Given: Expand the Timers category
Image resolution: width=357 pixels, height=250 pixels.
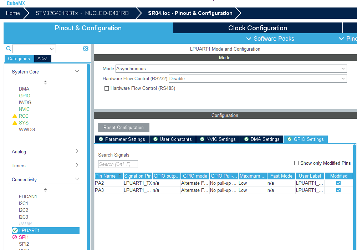Looking at the screenshot, I should click(77, 165).
